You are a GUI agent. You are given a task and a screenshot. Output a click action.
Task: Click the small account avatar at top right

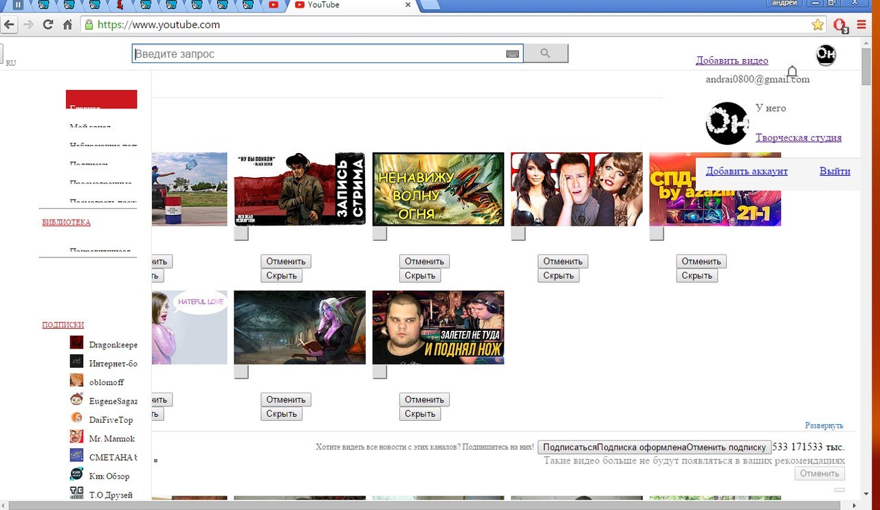click(x=826, y=55)
